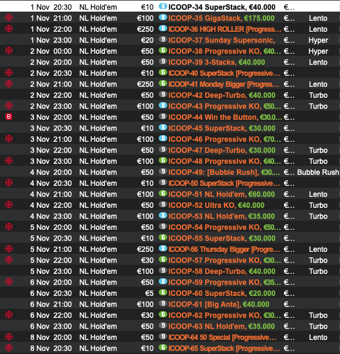340x354 pixels.
Task: Click NL Hold'em on the 6 Nov 20:30 row
Action: (98, 293)
